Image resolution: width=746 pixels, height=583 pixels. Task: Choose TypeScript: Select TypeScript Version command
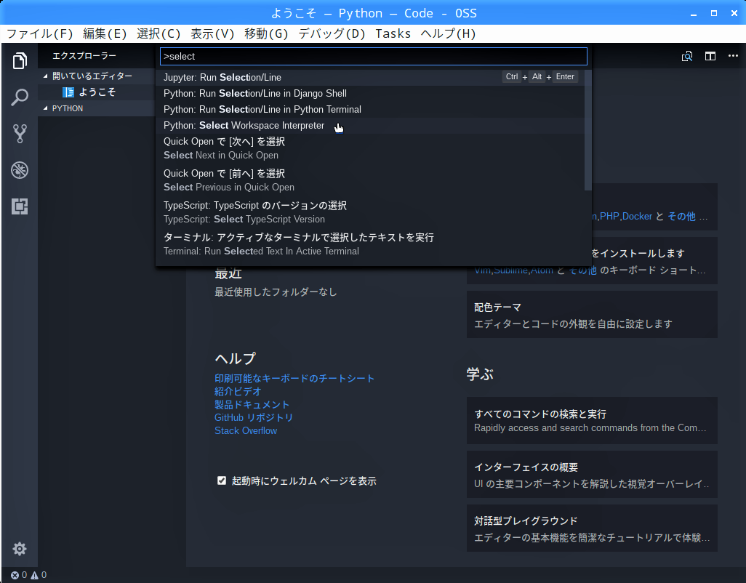(x=370, y=212)
